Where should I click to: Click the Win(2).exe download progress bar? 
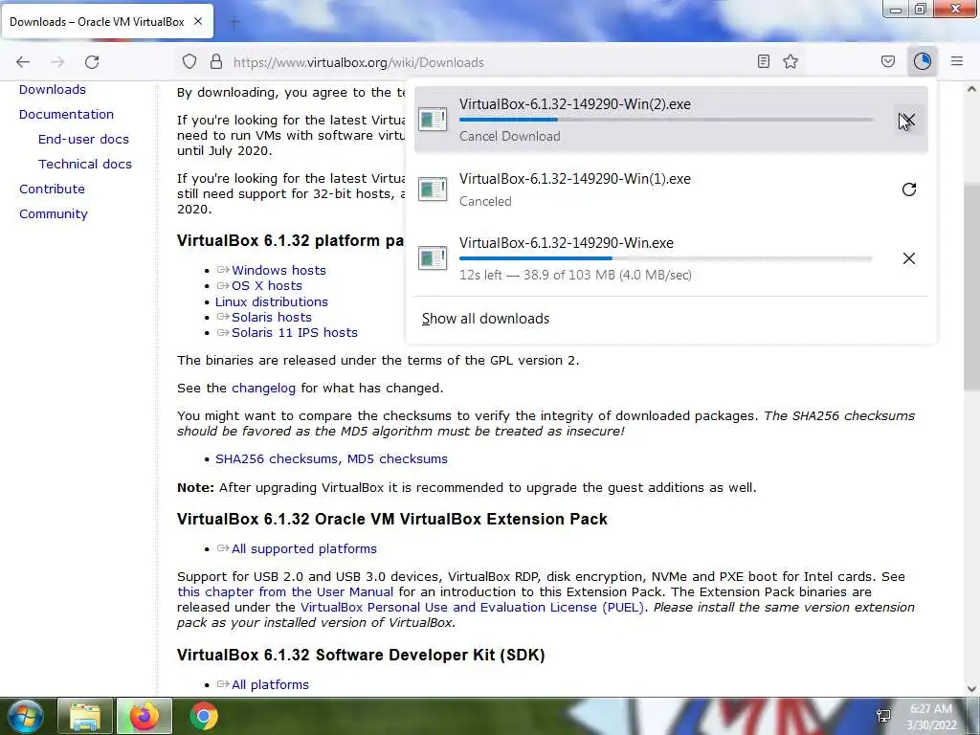[x=666, y=120]
